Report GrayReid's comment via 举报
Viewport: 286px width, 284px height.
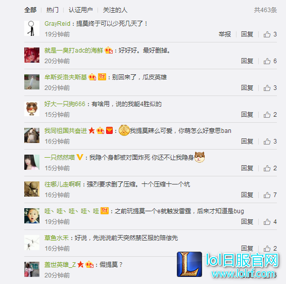tap(225, 34)
